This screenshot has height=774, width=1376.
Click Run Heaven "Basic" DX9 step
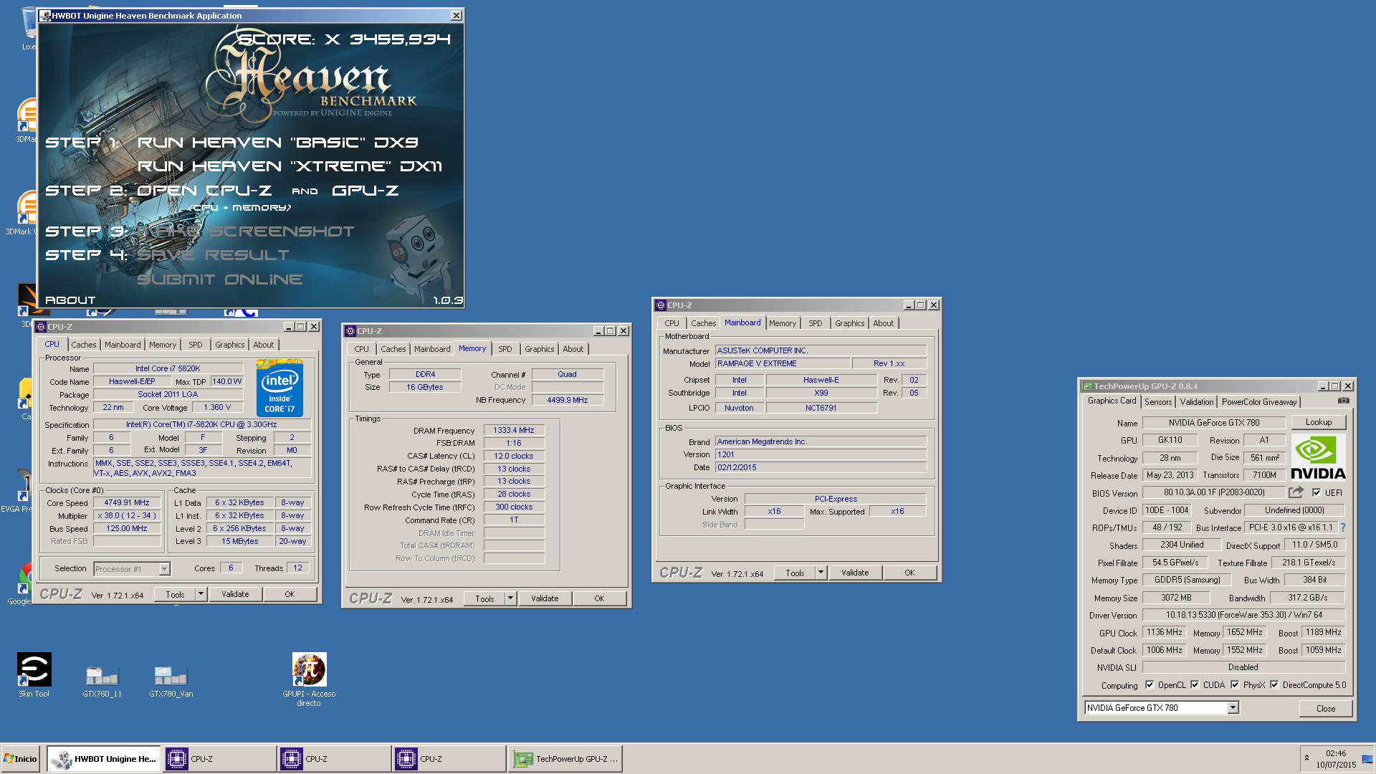278,142
